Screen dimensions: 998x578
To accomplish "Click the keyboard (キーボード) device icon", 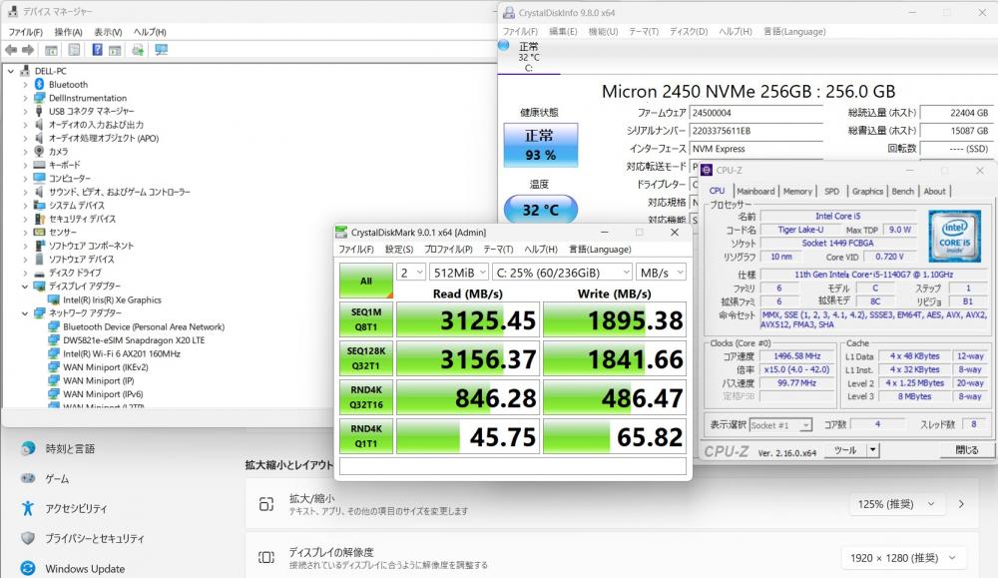I will tap(40, 165).
